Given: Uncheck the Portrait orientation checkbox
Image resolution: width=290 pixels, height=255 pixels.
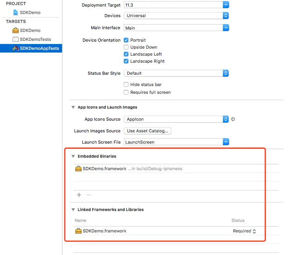Looking at the screenshot, I should [x=126, y=40].
